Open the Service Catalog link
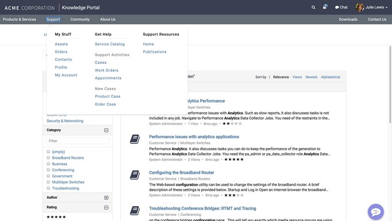This screenshot has height=221, width=392. pyautogui.click(x=110, y=44)
